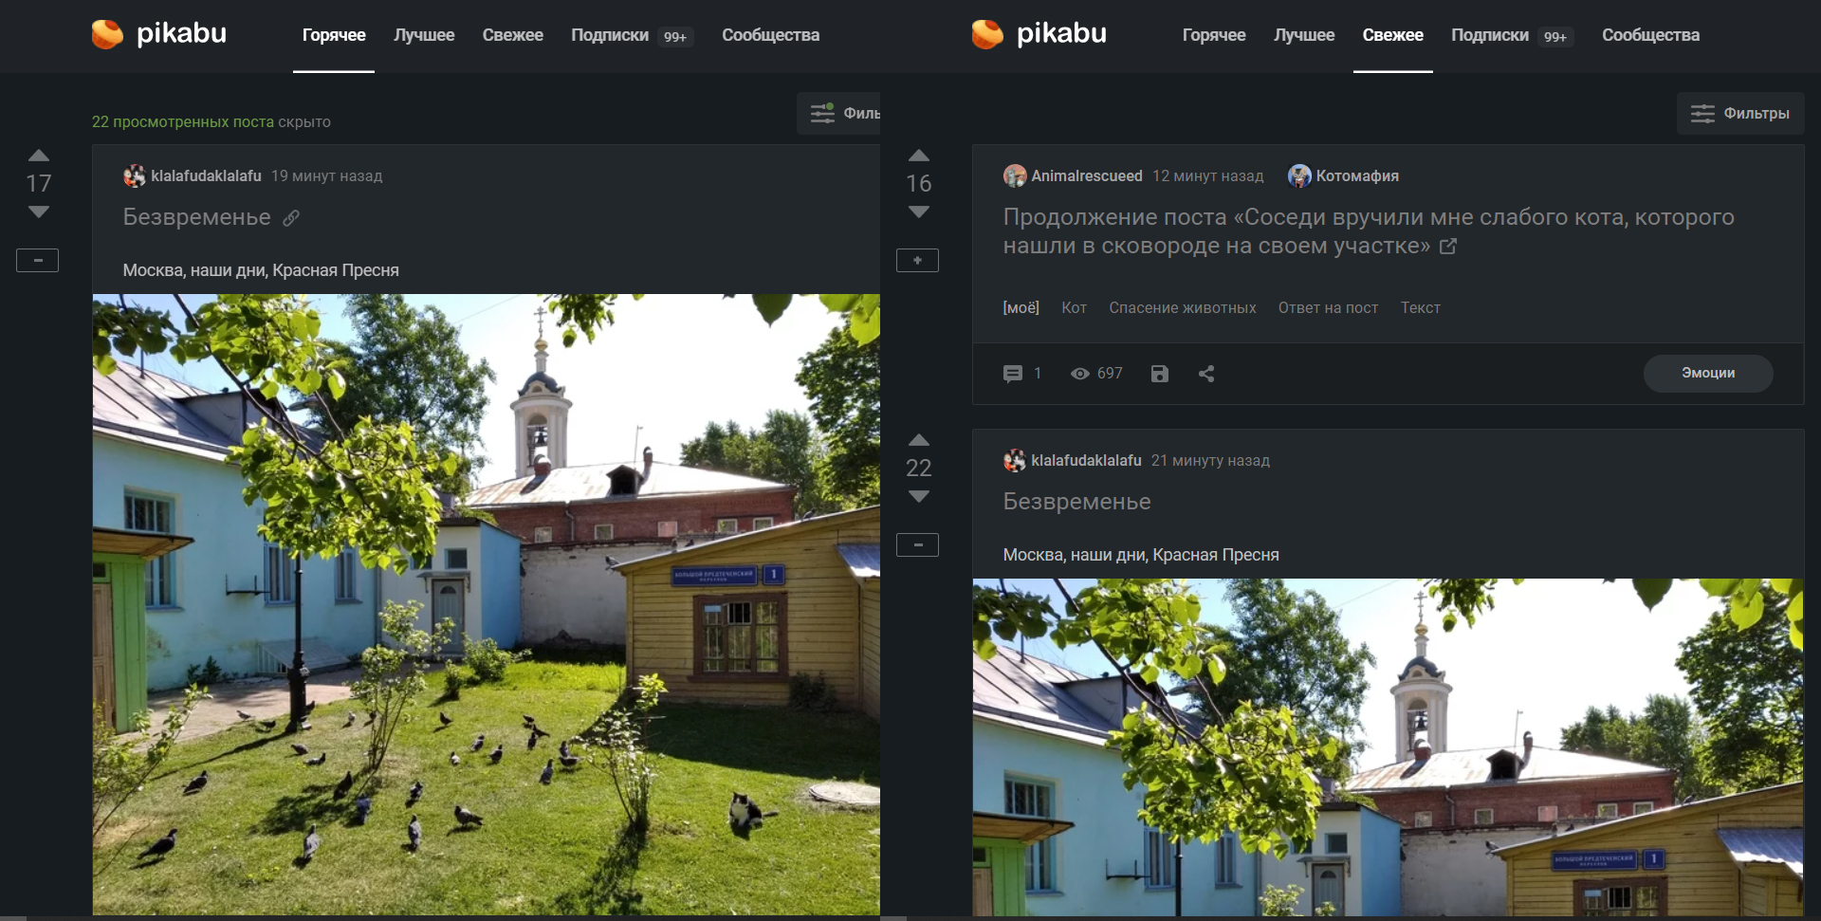Image resolution: width=1821 pixels, height=921 pixels.
Task: Open the Безвременье post title in the right window
Action: click(x=1077, y=502)
